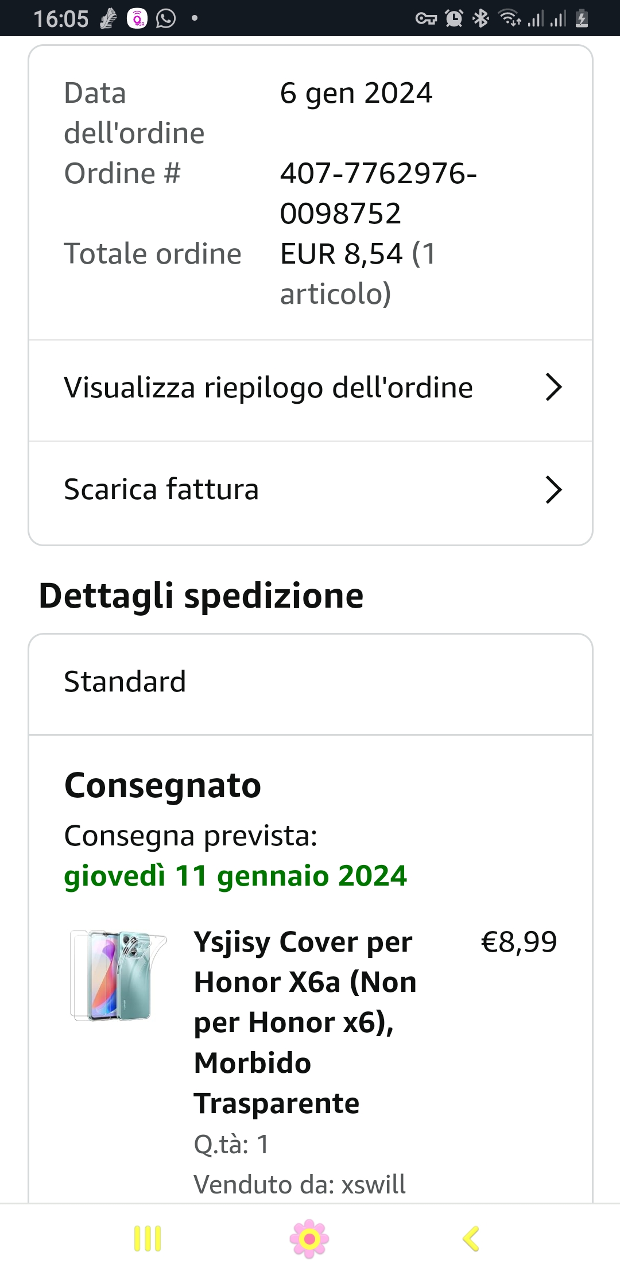Tap the Bluetooth status icon
The image size is (620, 1275).
[x=480, y=18]
